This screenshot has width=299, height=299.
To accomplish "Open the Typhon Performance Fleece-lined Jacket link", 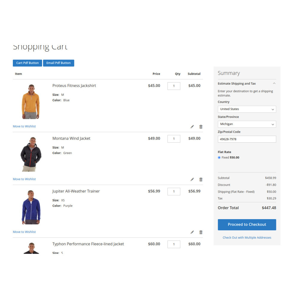I will point(88,244).
